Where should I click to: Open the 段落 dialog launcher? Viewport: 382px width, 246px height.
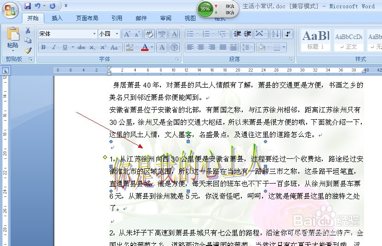291,59
